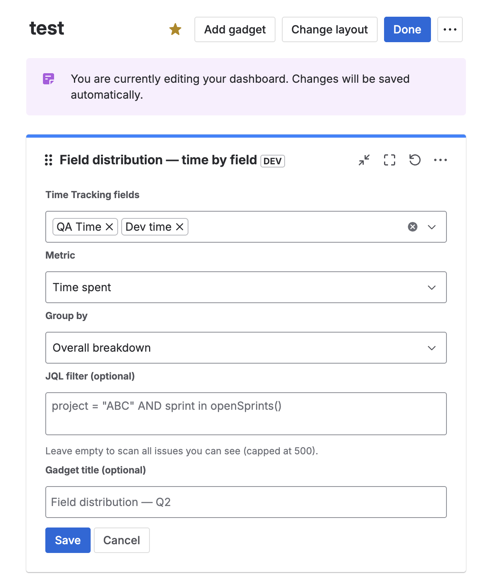Image resolution: width=489 pixels, height=584 pixels.
Task: Refresh the Field distribution gadget
Action: 415,160
